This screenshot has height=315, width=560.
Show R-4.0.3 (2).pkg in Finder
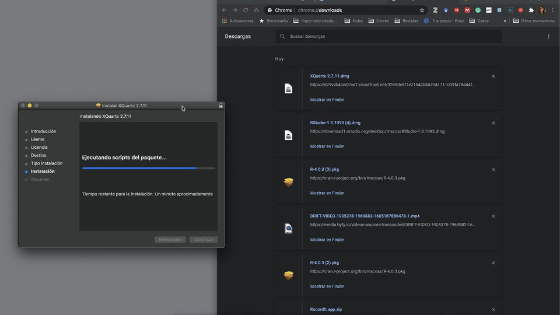pos(327,286)
